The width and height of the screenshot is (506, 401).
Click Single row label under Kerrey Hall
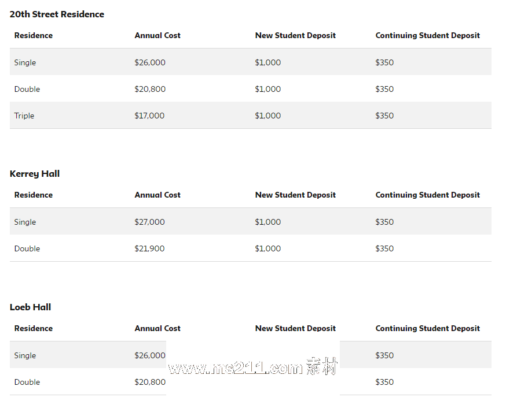pyautogui.click(x=25, y=222)
